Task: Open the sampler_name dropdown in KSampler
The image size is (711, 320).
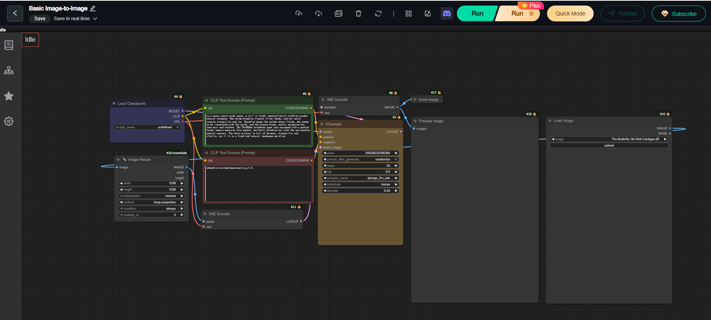Action: [x=360, y=178]
